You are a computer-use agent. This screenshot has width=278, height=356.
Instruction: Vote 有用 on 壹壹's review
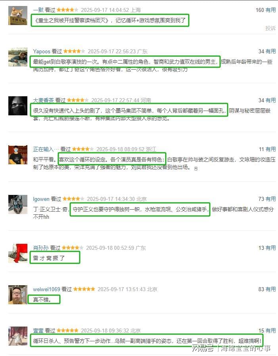[270, 331]
